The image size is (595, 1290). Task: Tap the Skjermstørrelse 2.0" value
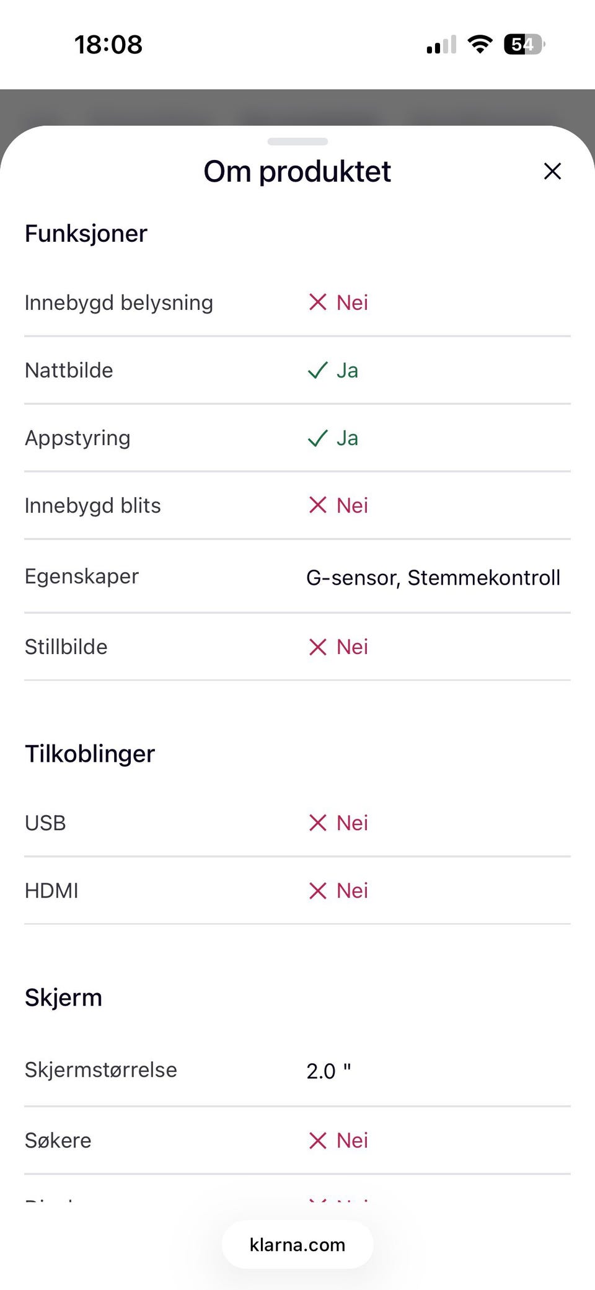coord(328,1071)
